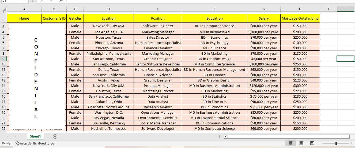Click the Select All corner triangle
This screenshot has width=355, height=148.
coord(4,10)
